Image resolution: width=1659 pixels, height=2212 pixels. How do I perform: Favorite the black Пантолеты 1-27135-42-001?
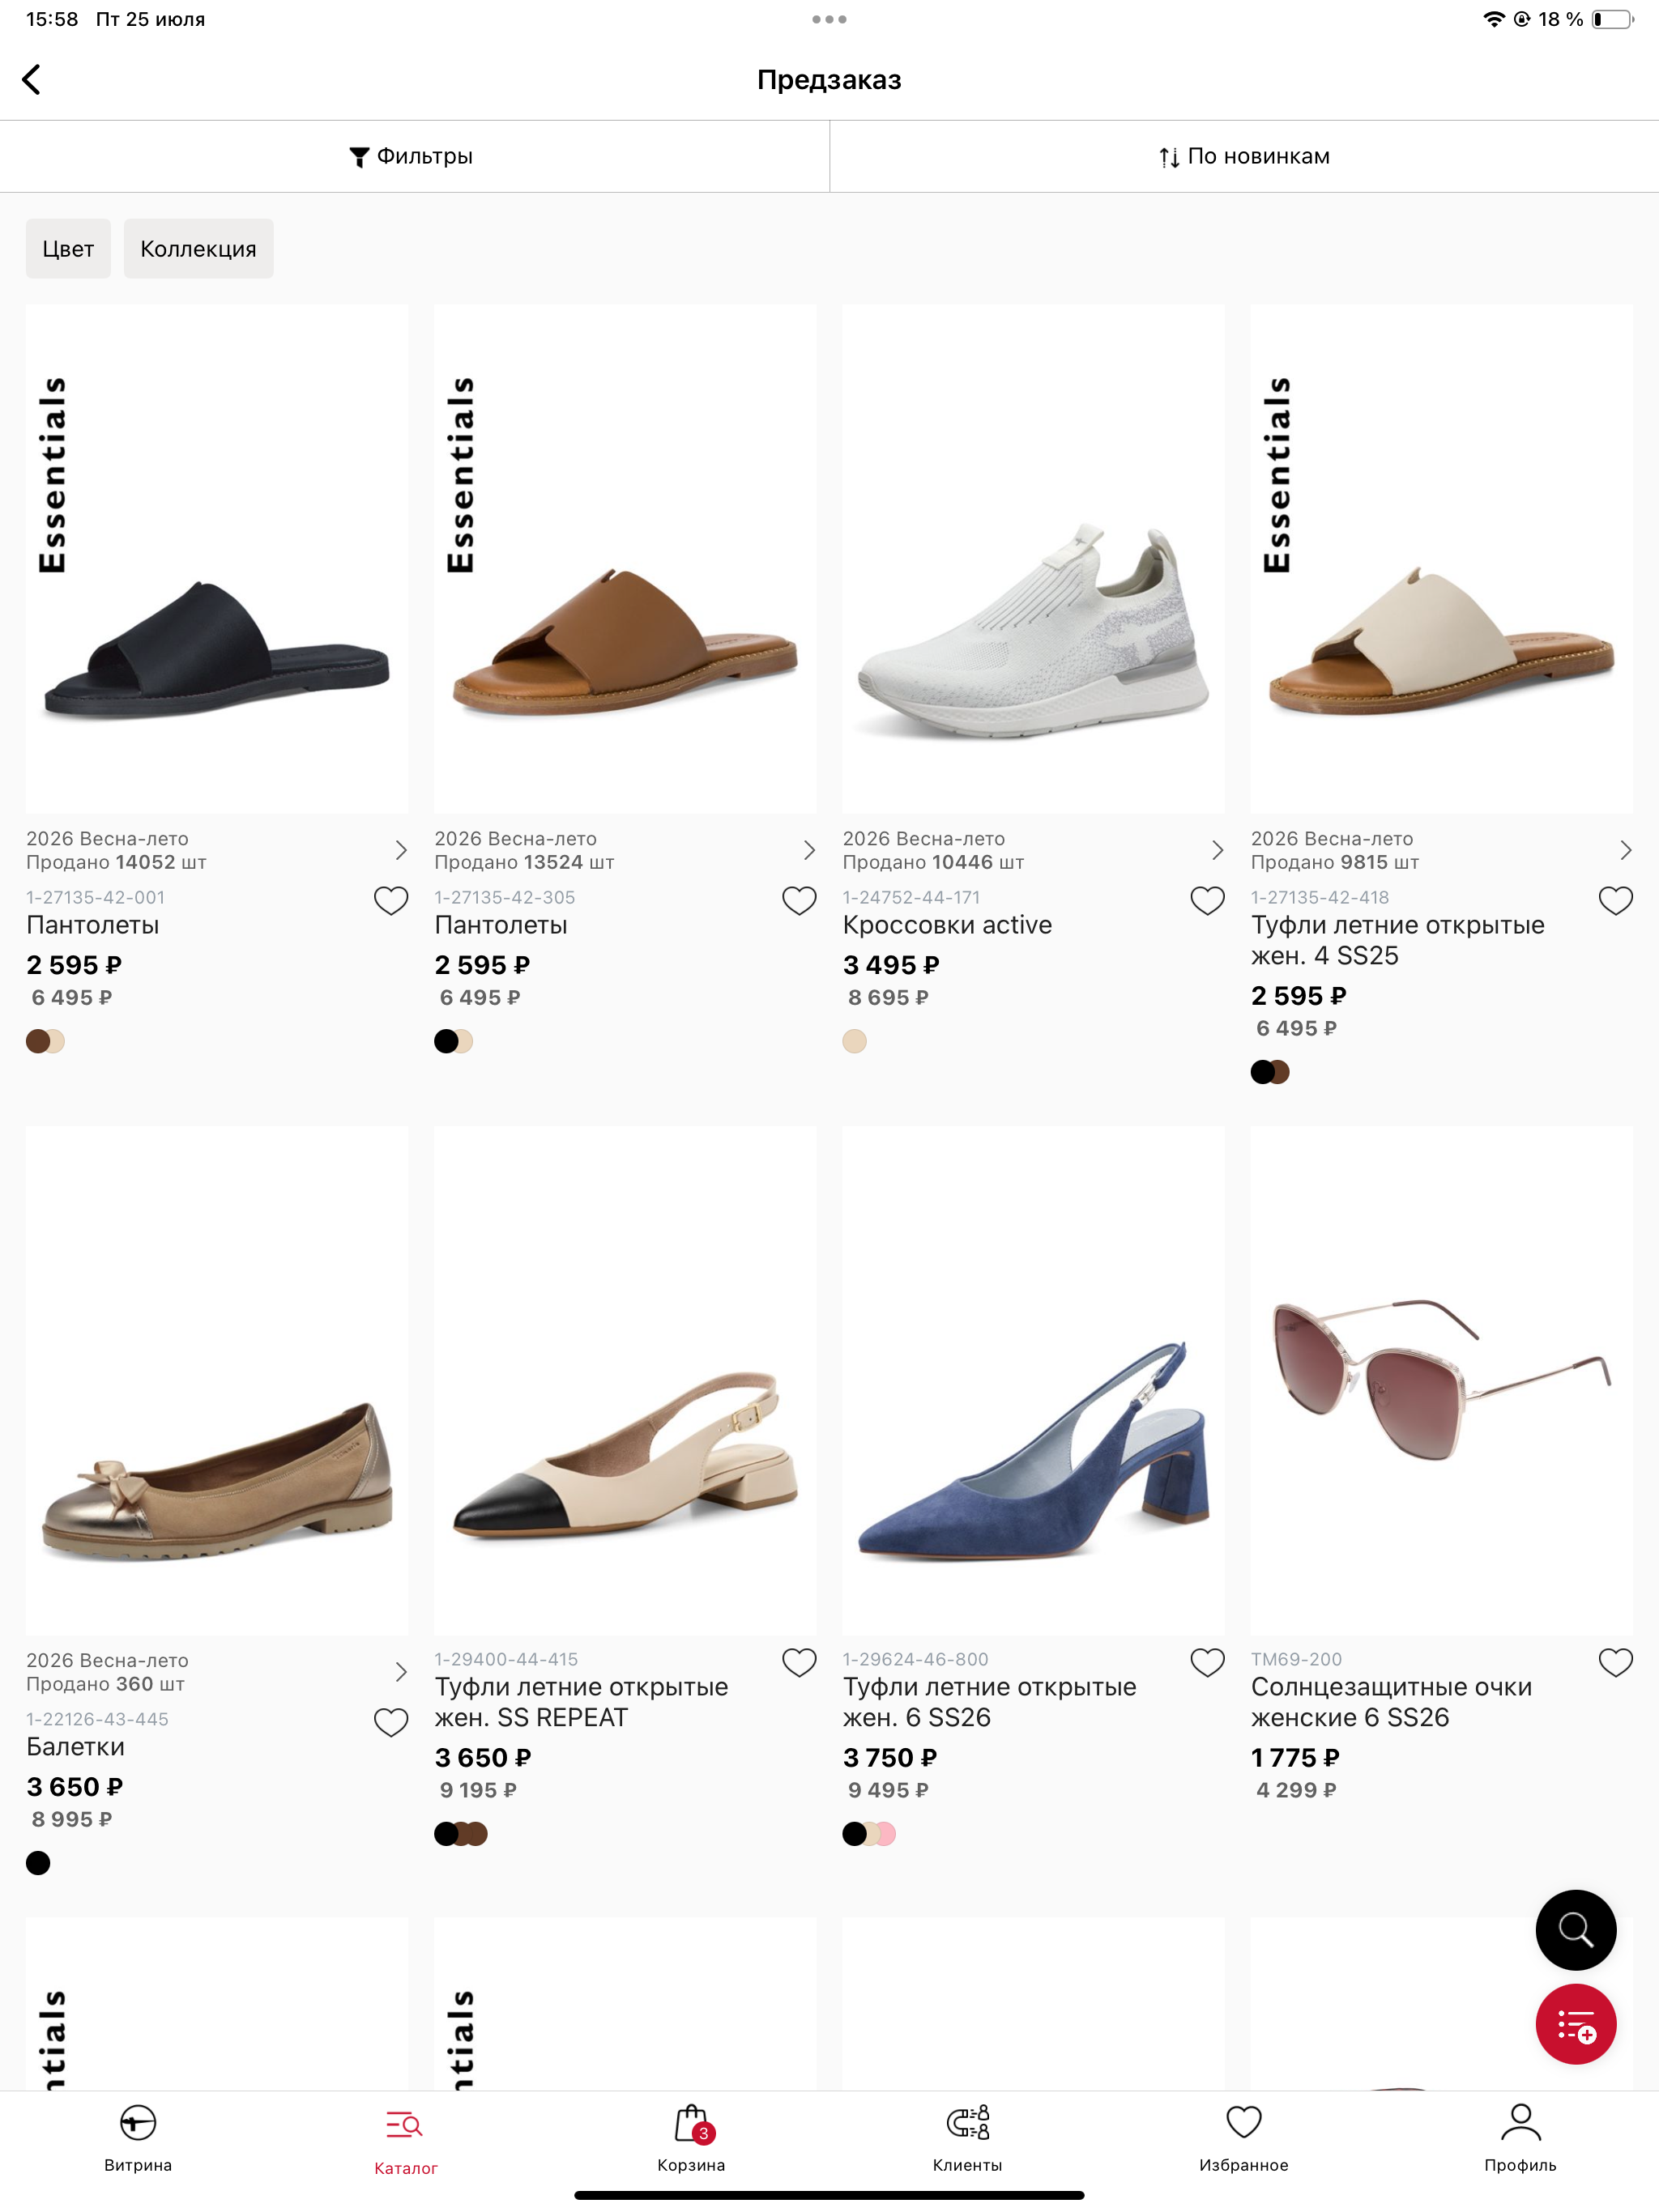pyautogui.click(x=390, y=901)
